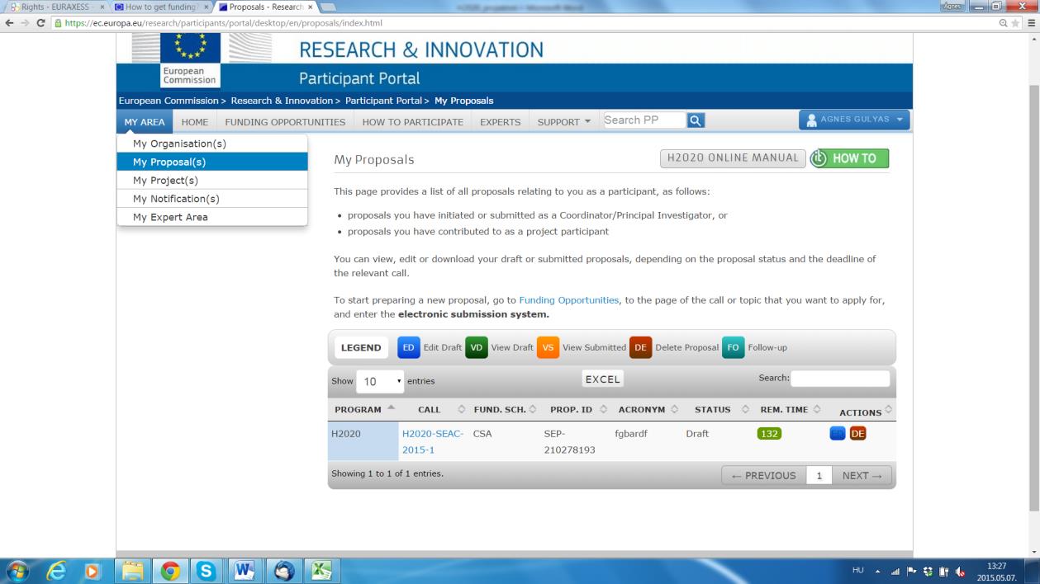
Task: Open the Funding Opportunities link in text
Action: (568, 300)
